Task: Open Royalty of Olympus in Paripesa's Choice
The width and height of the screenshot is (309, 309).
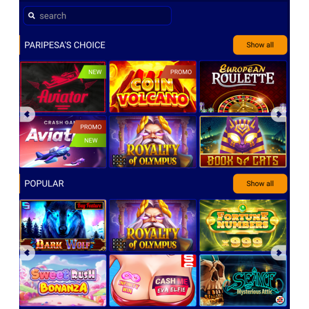Action: coord(153,142)
